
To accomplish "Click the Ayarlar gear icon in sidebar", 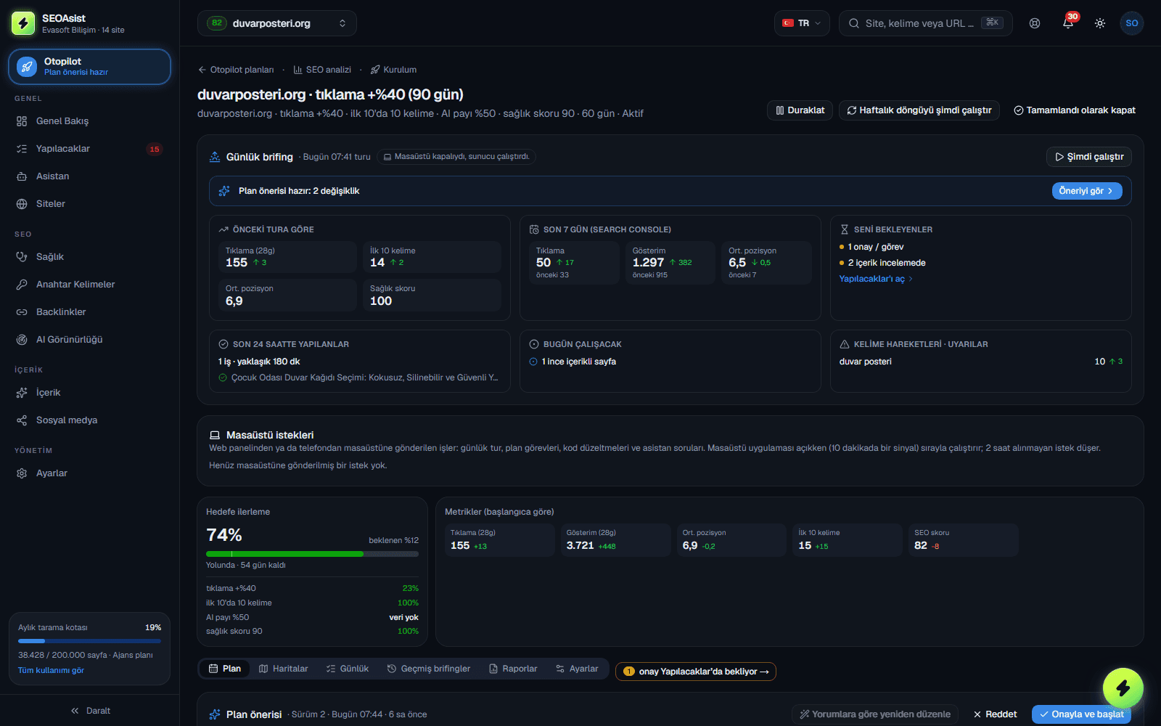I will click(22, 473).
